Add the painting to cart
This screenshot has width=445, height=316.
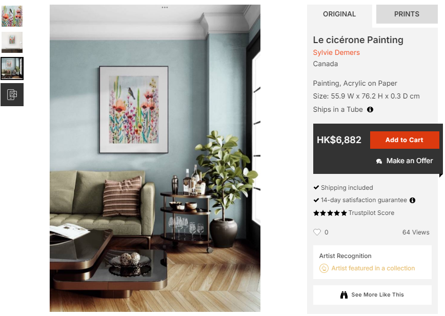pyautogui.click(x=404, y=140)
